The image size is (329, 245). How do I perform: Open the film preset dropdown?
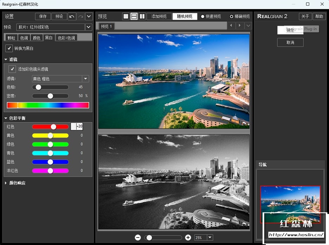point(89,27)
